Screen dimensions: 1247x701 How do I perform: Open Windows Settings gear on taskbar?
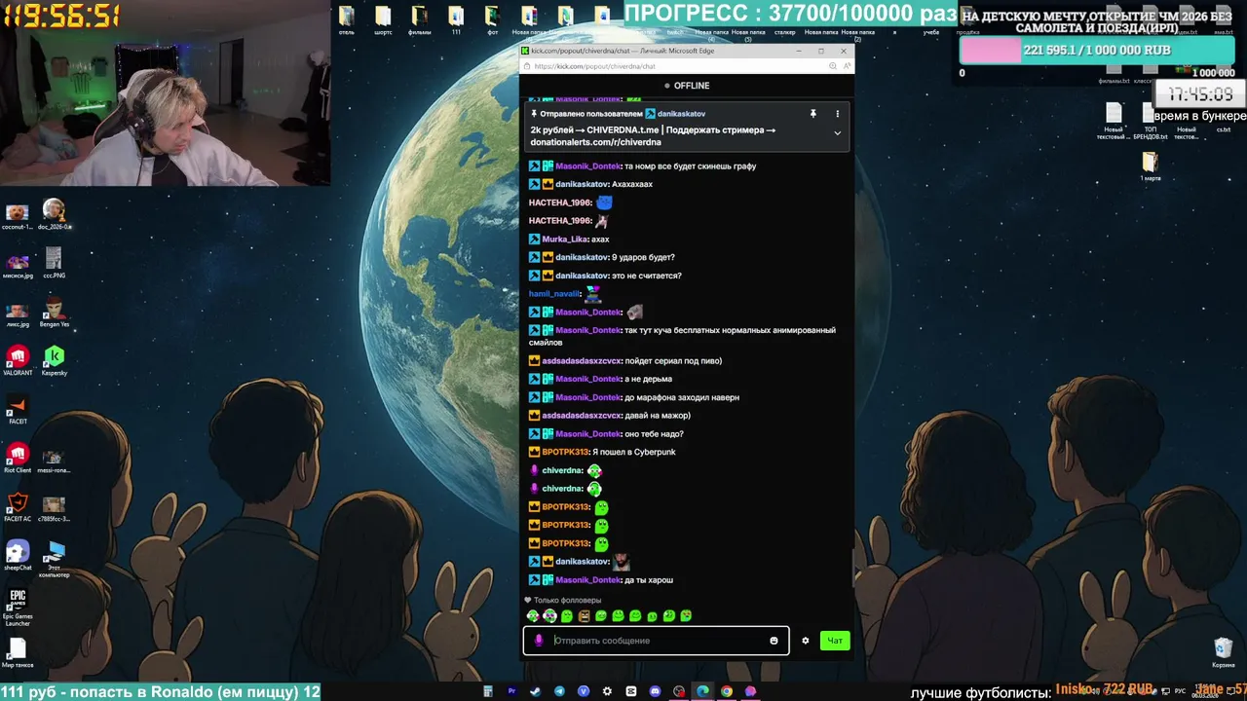tap(607, 691)
